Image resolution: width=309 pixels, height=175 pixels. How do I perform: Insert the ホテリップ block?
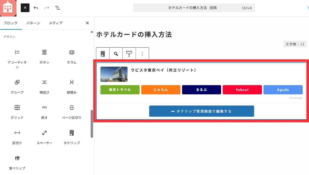[72, 137]
